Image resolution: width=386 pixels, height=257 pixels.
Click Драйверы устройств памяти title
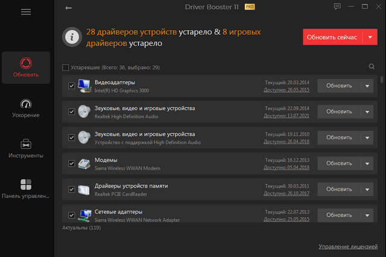coord(131,186)
